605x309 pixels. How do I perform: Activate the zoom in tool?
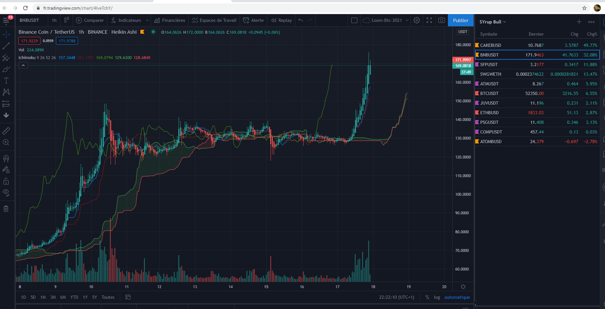tap(6, 142)
